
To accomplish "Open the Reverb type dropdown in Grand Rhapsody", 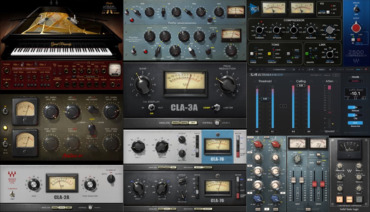I will (91, 76).
